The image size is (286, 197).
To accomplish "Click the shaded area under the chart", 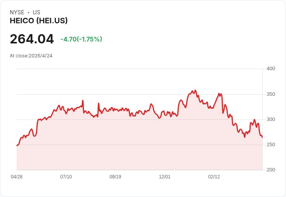I will coord(140,146).
